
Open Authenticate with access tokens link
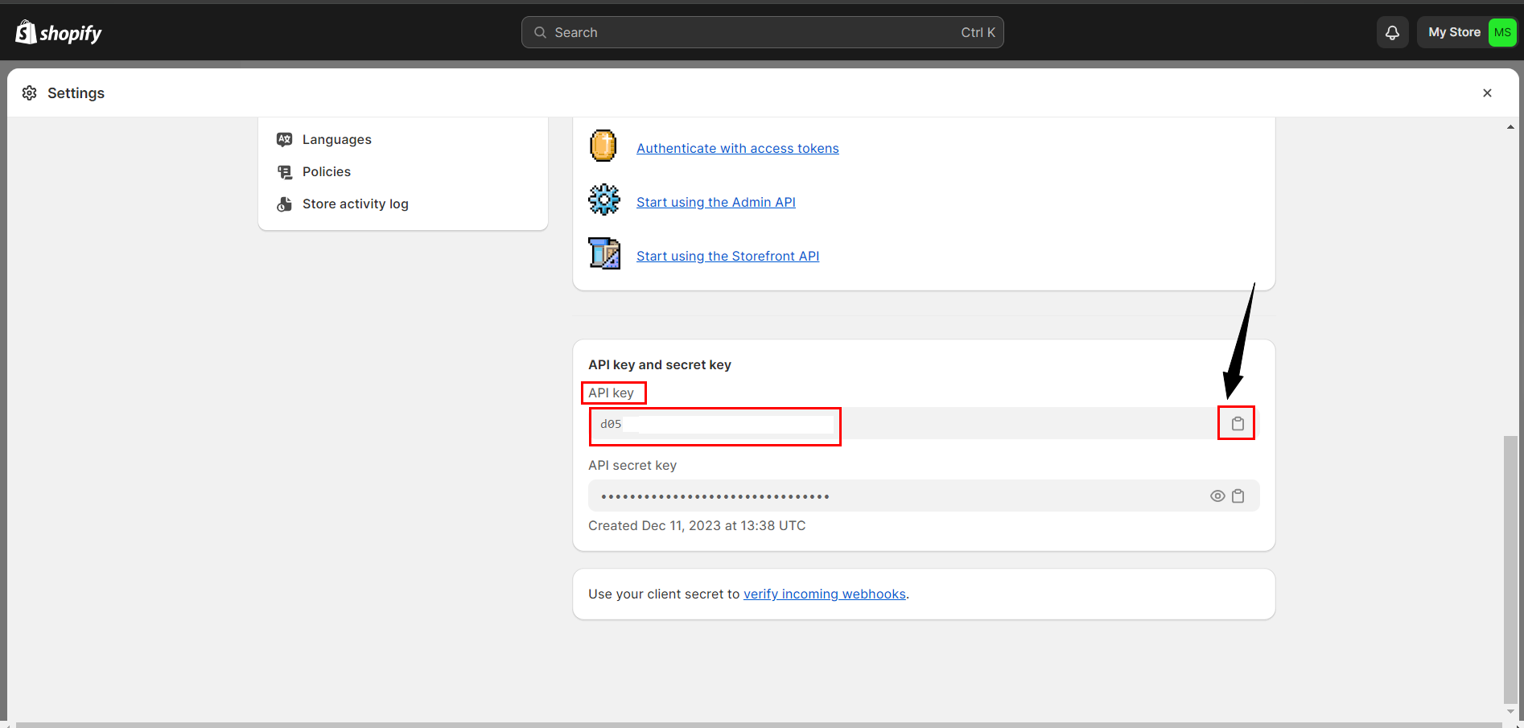[x=737, y=149]
